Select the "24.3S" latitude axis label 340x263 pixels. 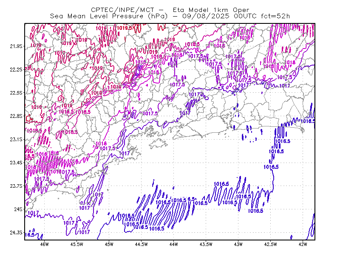click(x=16, y=233)
